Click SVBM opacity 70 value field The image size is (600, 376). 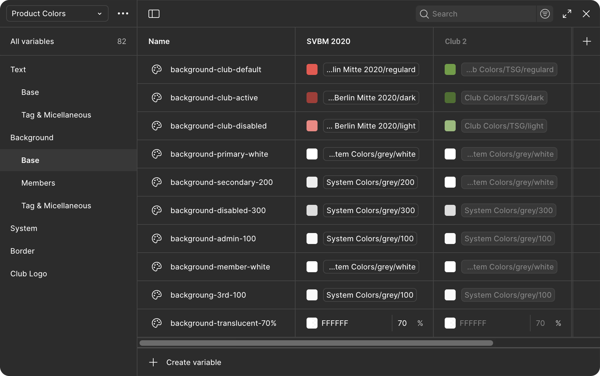click(402, 323)
